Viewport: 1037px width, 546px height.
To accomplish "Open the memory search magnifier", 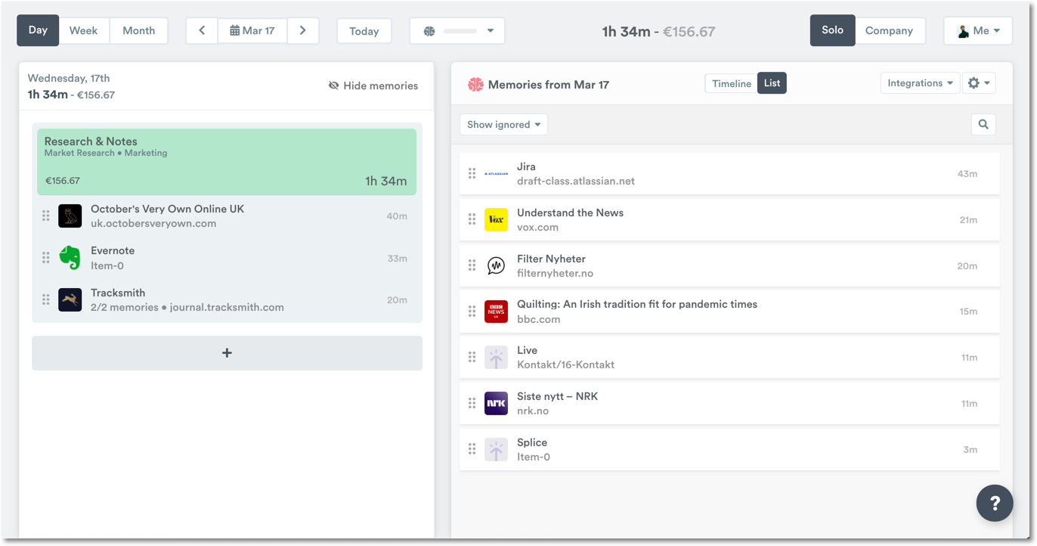I will [983, 125].
